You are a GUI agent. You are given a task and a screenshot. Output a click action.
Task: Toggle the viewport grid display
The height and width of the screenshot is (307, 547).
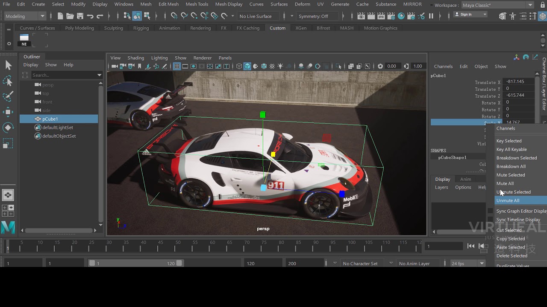[177, 66]
